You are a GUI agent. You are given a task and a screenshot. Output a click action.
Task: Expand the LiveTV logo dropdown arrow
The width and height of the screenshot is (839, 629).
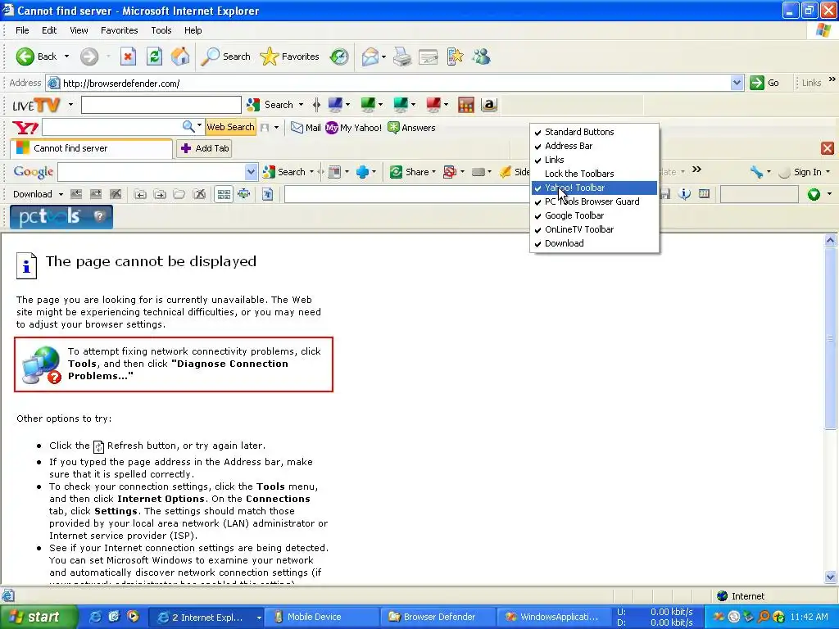point(70,105)
